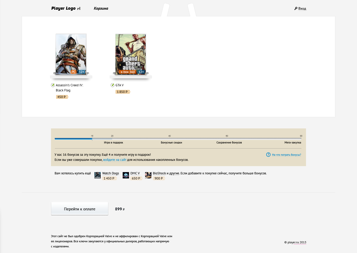Open На что потрать бонусы? link

click(x=286, y=155)
